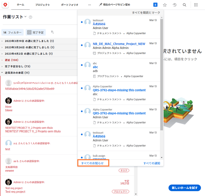Open the bleee approval item title
The height and width of the screenshot is (196, 205).
coord(9,110)
